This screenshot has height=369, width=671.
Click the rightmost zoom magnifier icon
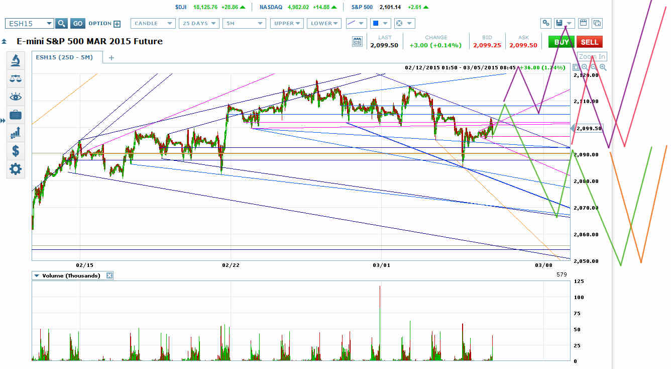[x=603, y=67]
